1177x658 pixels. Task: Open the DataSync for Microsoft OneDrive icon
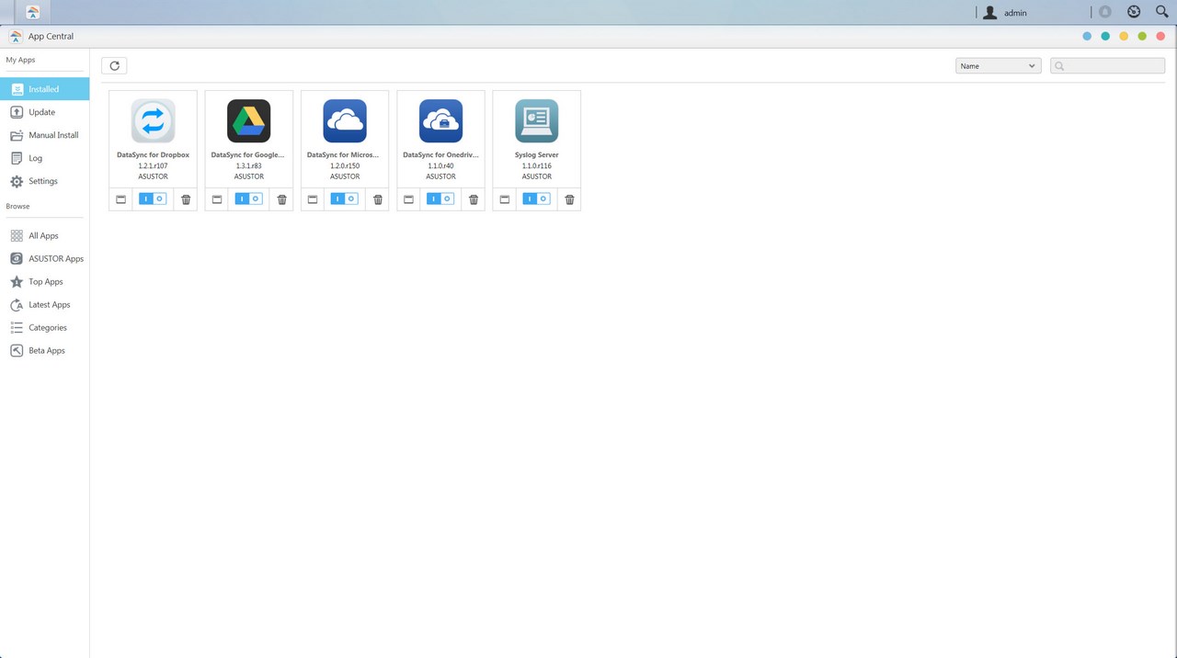(x=345, y=121)
